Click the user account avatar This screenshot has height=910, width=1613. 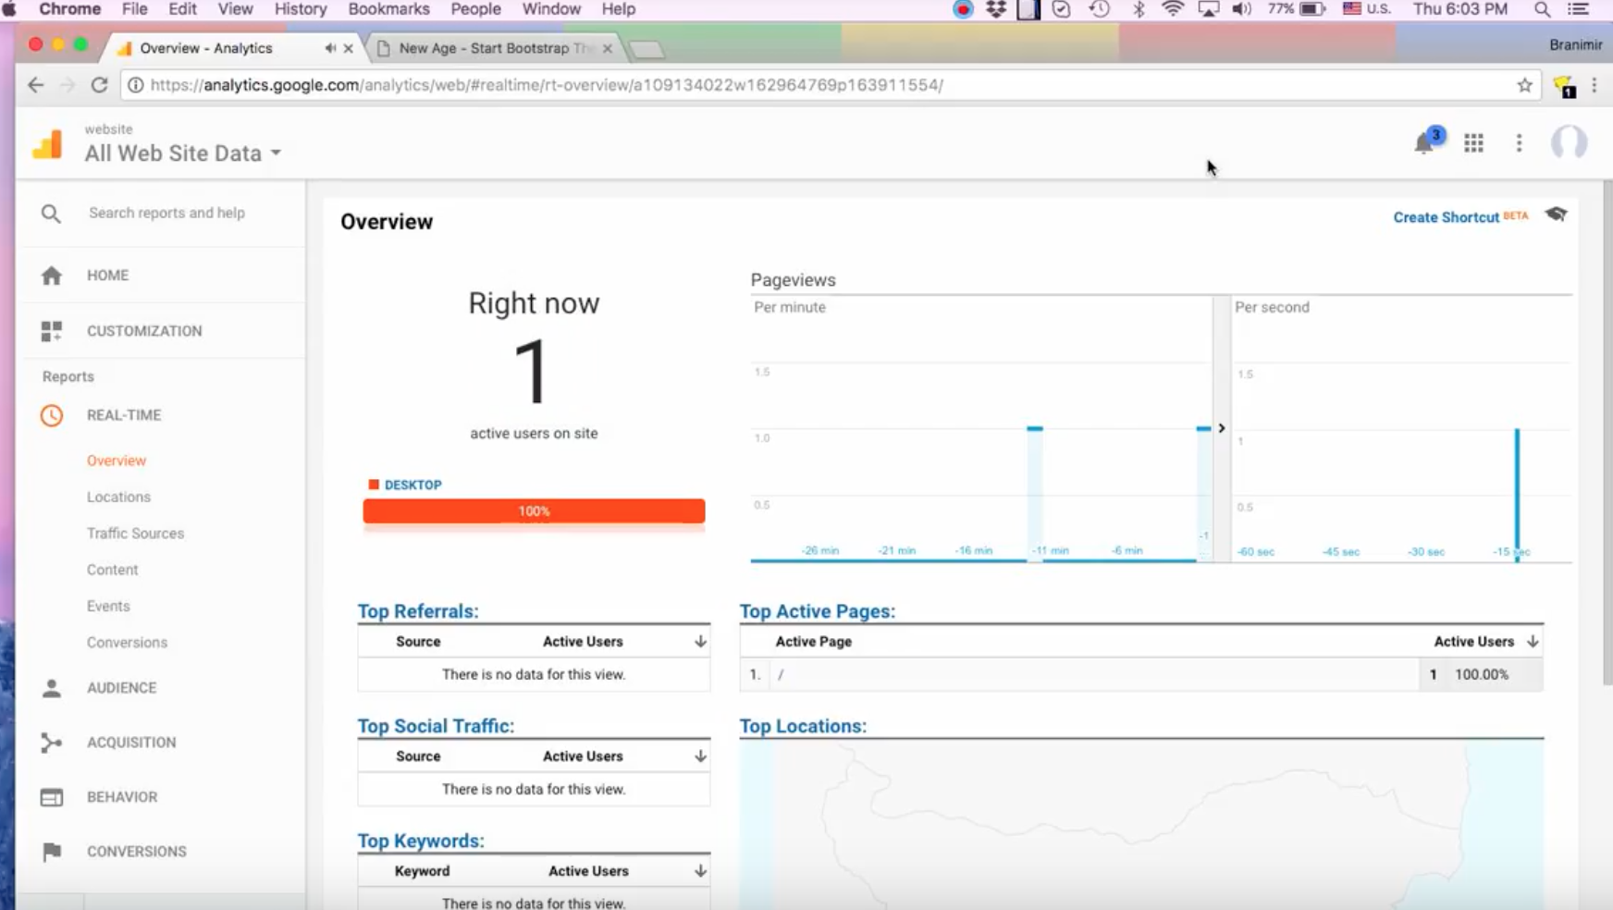pos(1569,142)
